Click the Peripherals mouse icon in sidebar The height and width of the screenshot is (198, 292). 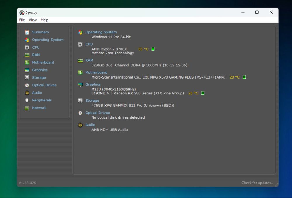(27, 100)
